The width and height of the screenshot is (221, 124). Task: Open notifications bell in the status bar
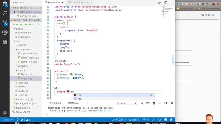(171, 120)
